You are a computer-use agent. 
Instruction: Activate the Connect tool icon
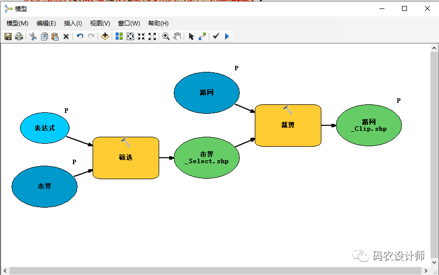(x=202, y=36)
